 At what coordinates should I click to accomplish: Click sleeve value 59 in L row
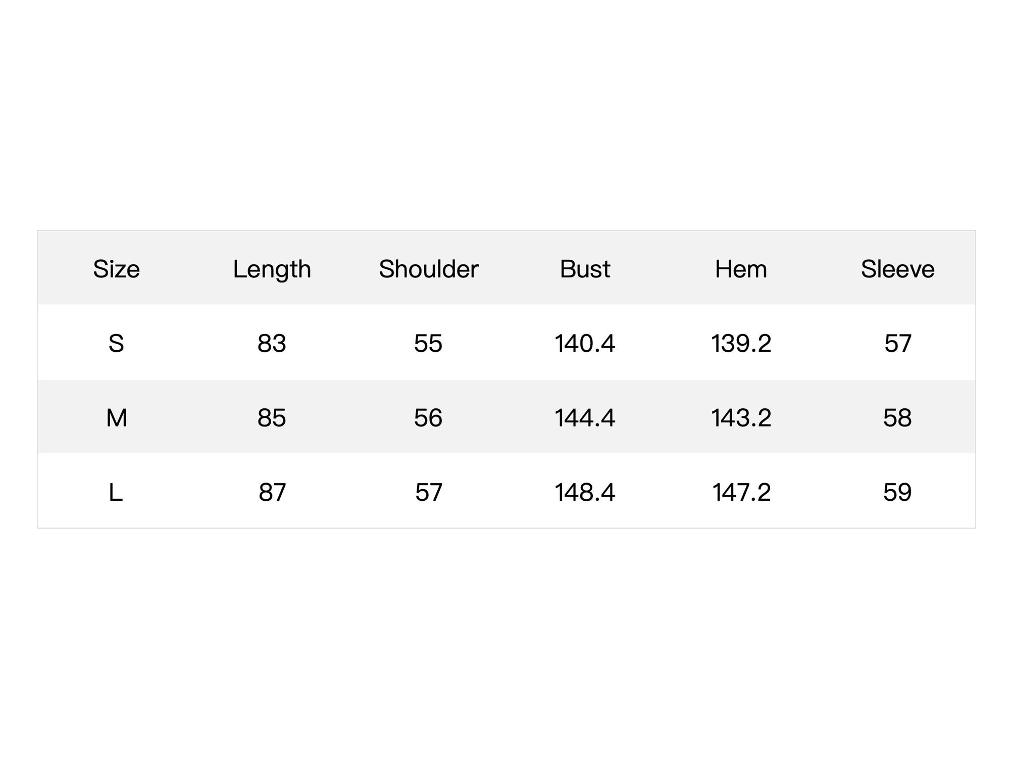[x=897, y=492]
